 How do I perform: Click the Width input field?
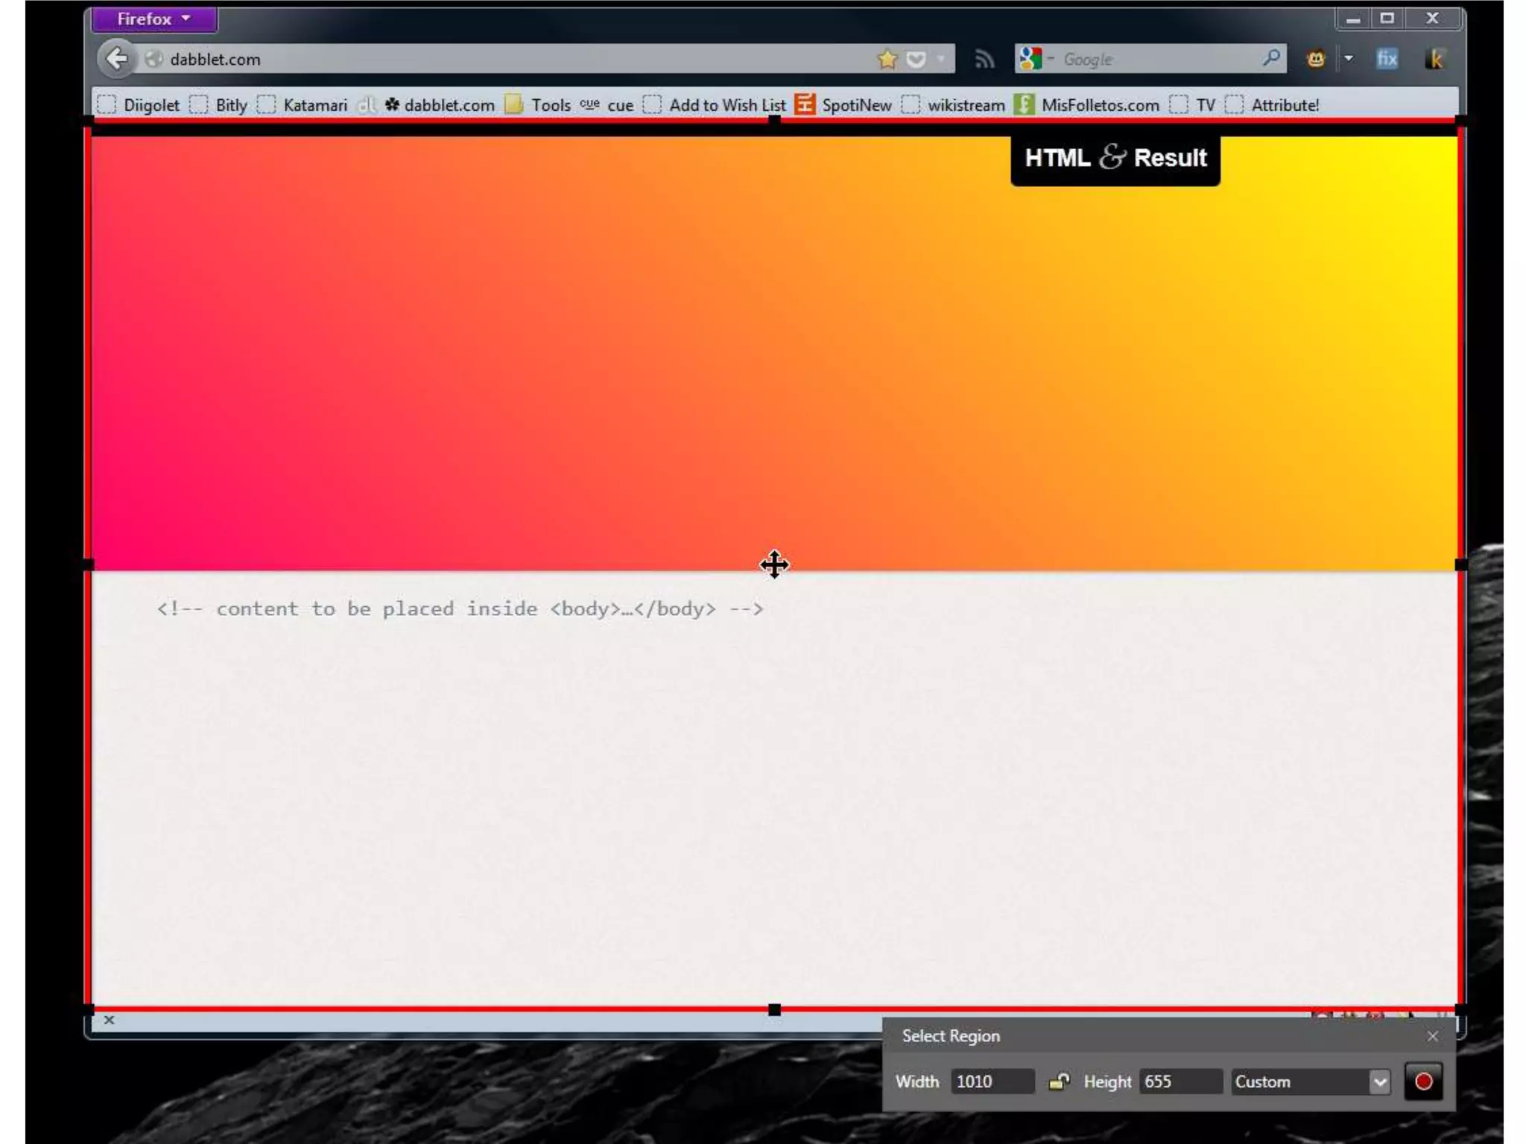pyautogui.click(x=992, y=1081)
